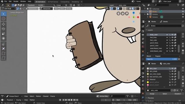Screen dimensions: 185x104
Task: Hide the feet_color layer
Action: click(x=172, y=40)
